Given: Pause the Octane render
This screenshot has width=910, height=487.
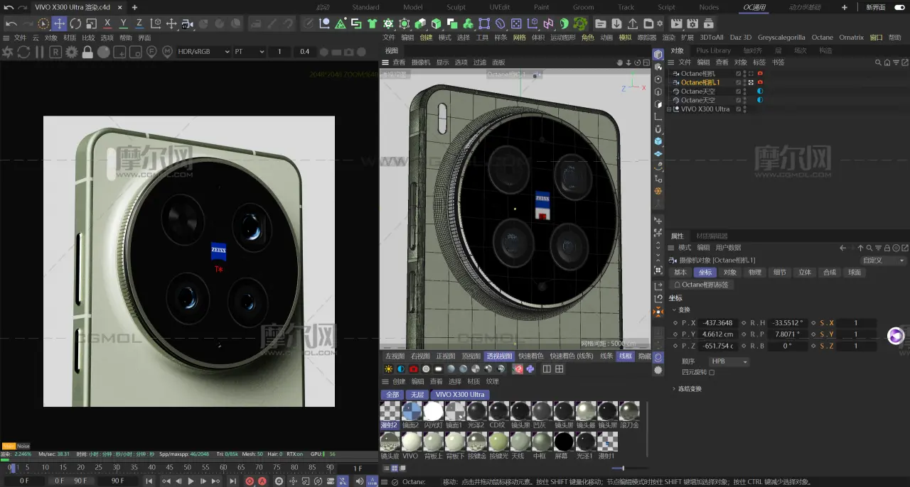Looking at the screenshot, I should (x=40, y=52).
